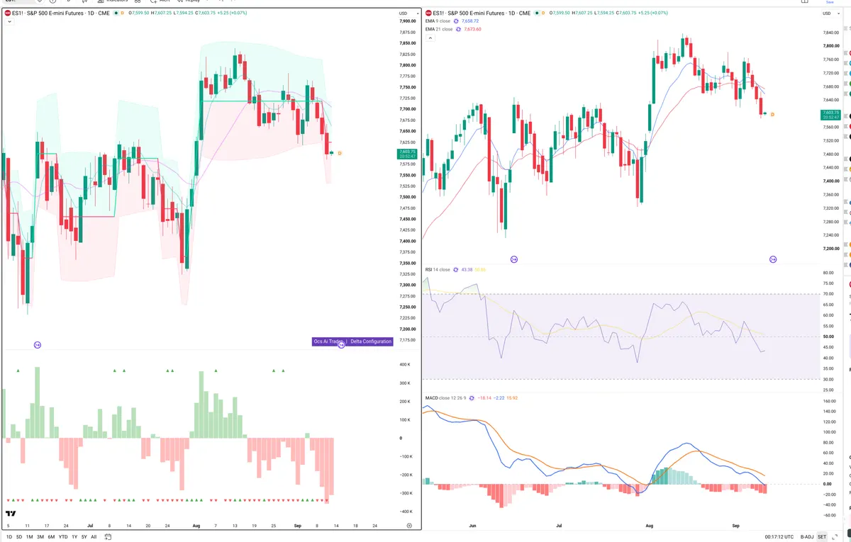Open TradingView logo on left chart

click(x=11, y=514)
